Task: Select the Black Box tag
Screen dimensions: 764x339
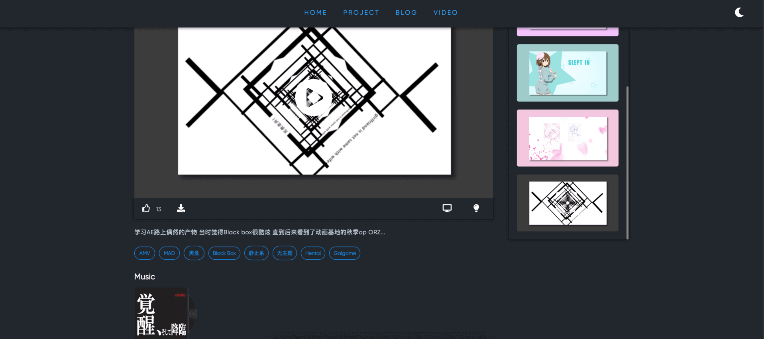Action: (x=224, y=253)
